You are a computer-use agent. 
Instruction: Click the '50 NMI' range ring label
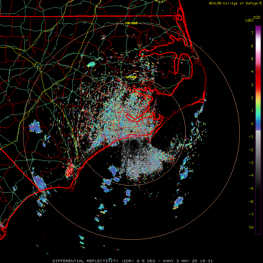131,77
